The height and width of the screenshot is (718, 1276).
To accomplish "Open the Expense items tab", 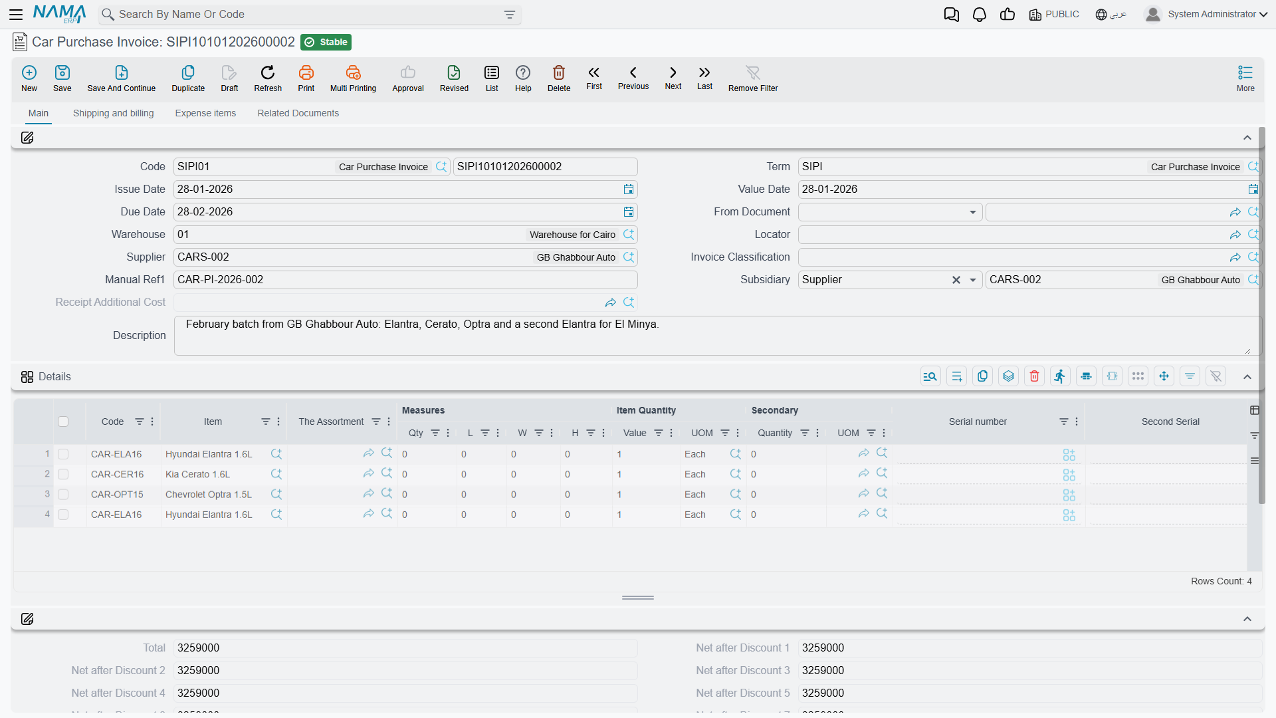I will [x=205, y=113].
